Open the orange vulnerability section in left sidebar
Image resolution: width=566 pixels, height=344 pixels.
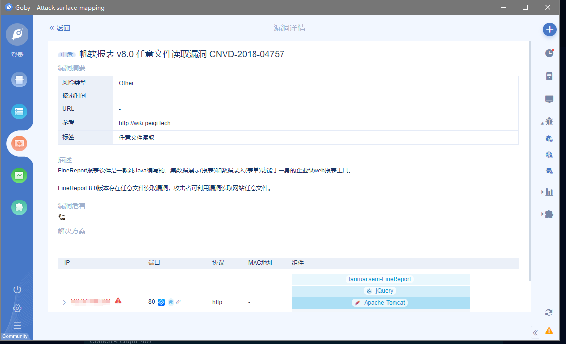pos(19,143)
